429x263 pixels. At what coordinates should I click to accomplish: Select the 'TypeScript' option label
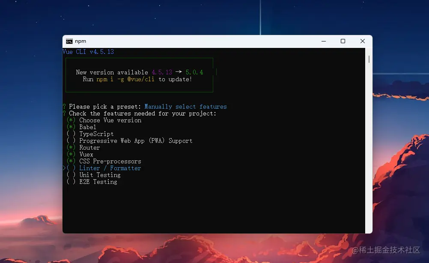pyautogui.click(x=96, y=134)
